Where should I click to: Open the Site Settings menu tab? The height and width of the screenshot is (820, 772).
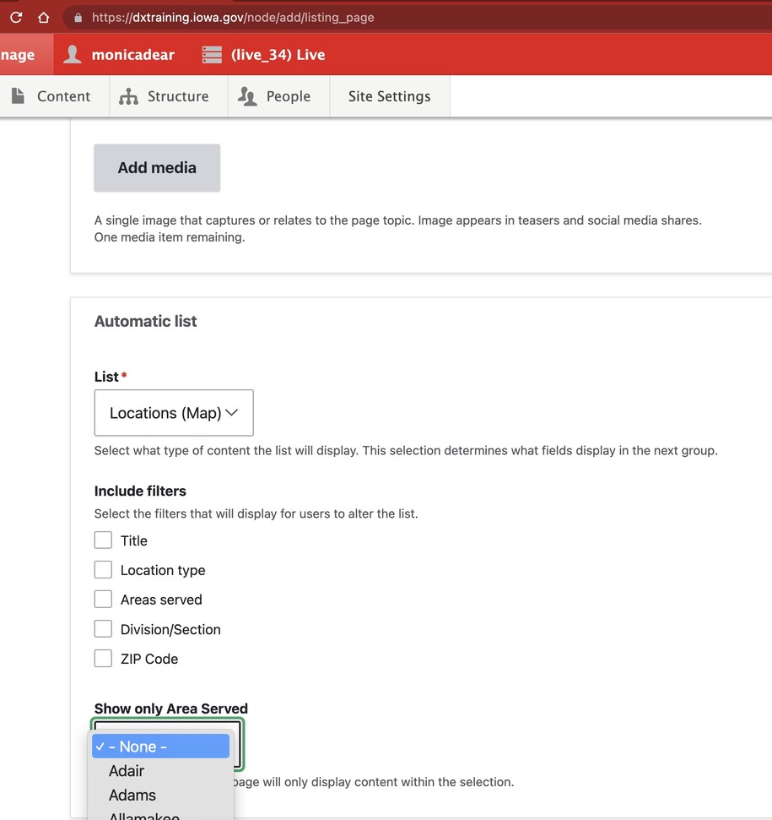pyautogui.click(x=389, y=96)
